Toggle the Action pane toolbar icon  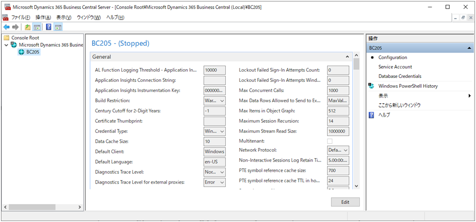57,27
